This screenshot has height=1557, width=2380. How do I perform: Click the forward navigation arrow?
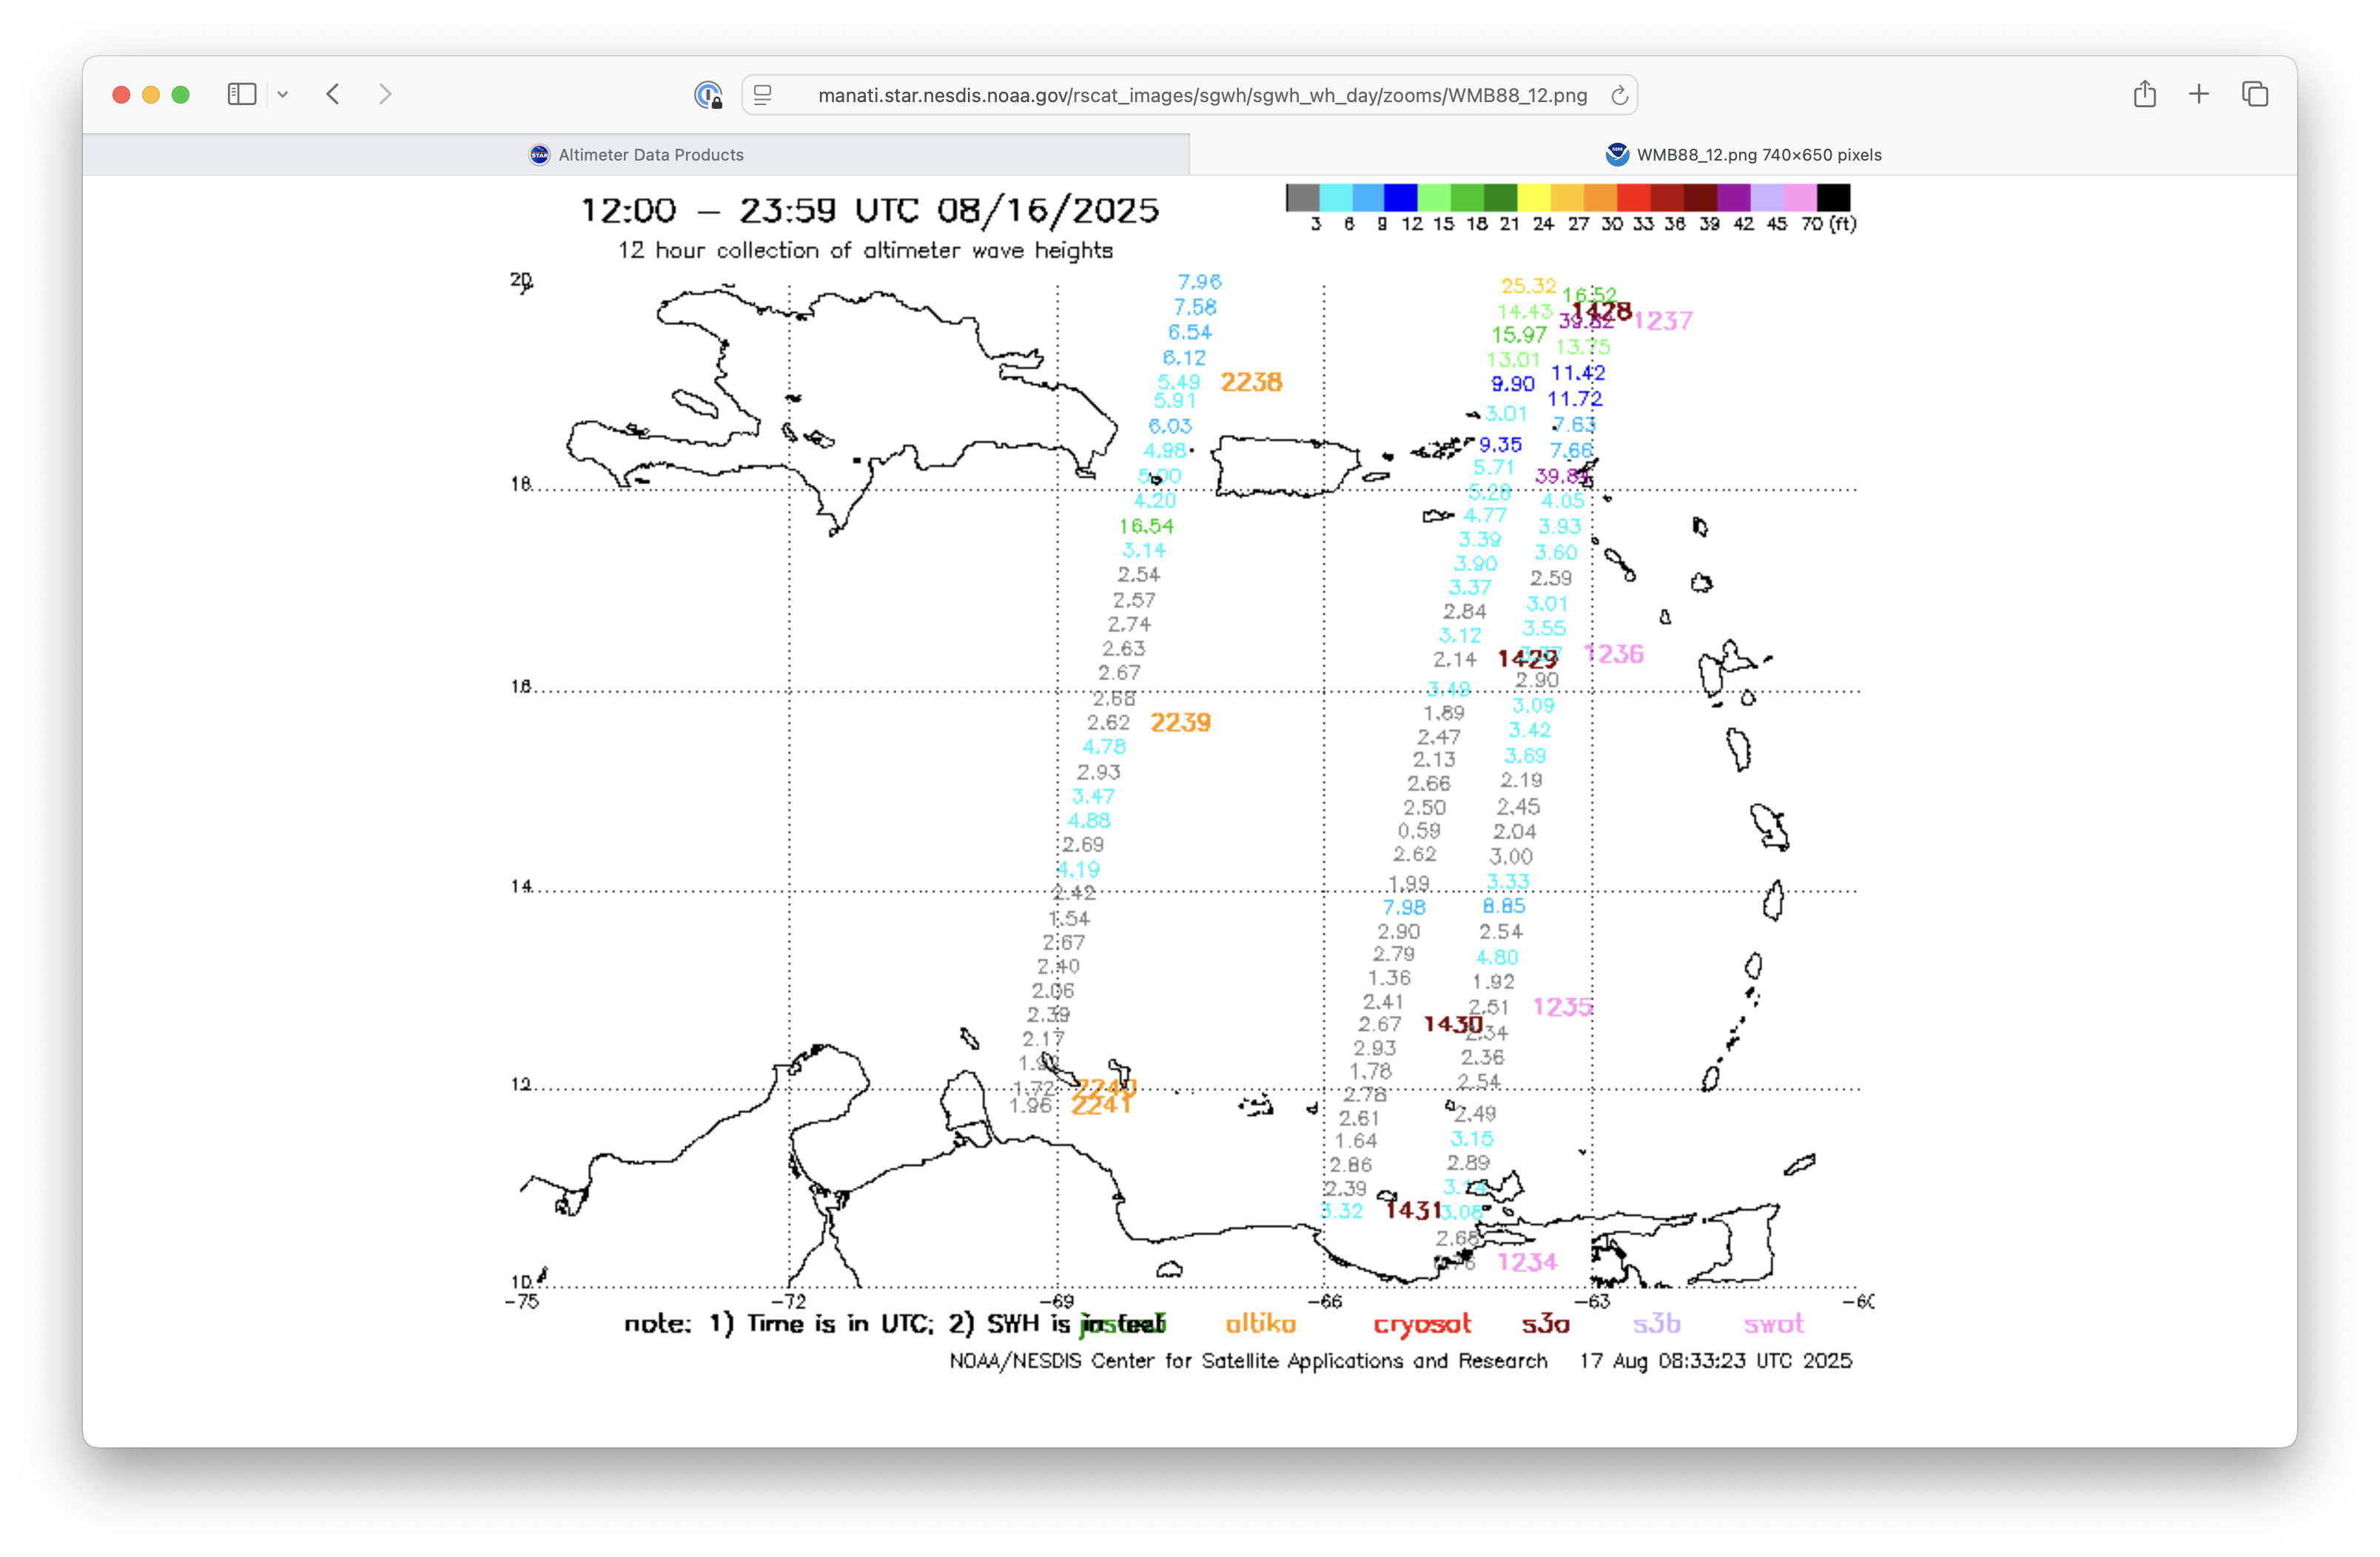(385, 94)
